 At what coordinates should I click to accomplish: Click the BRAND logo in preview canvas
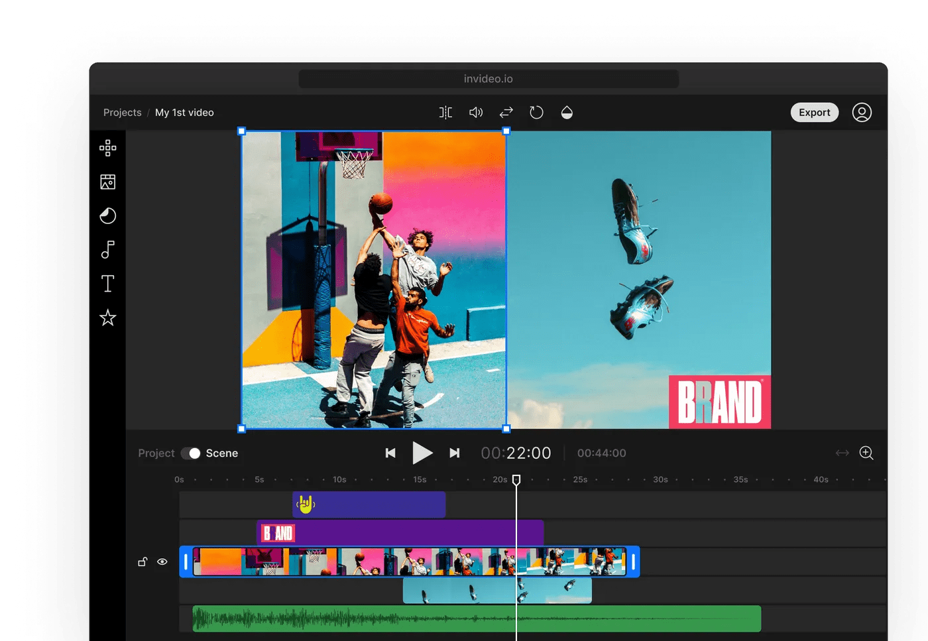point(720,402)
